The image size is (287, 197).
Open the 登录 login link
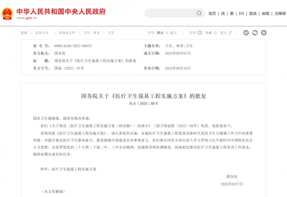[x=253, y=13]
